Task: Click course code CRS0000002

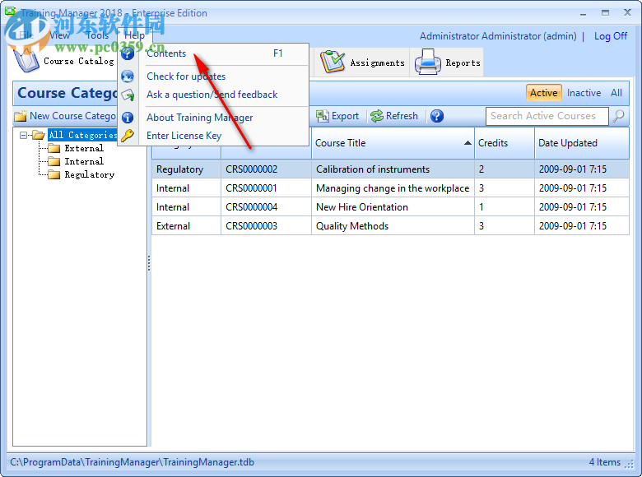Action: point(251,169)
